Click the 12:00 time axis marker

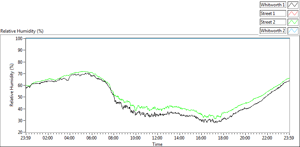157,138
